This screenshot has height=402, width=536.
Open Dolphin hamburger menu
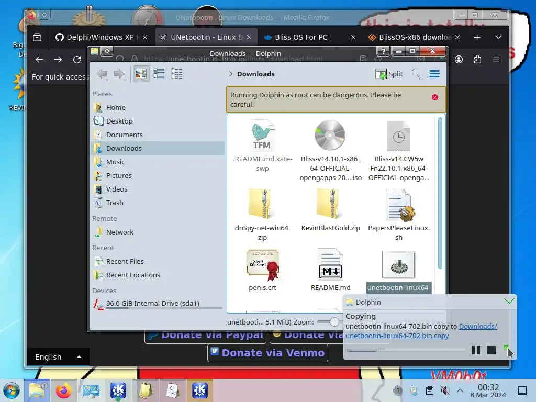pyautogui.click(x=434, y=74)
